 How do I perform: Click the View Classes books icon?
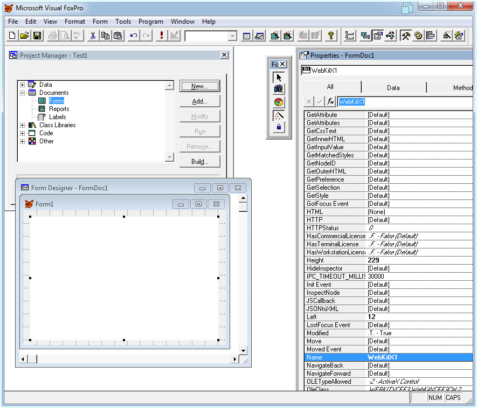pos(279,89)
